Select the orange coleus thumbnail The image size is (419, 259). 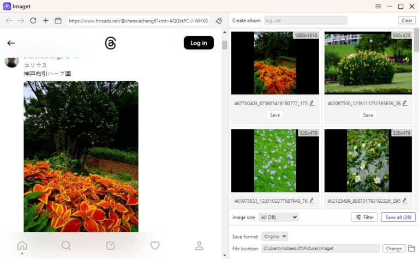(x=275, y=63)
